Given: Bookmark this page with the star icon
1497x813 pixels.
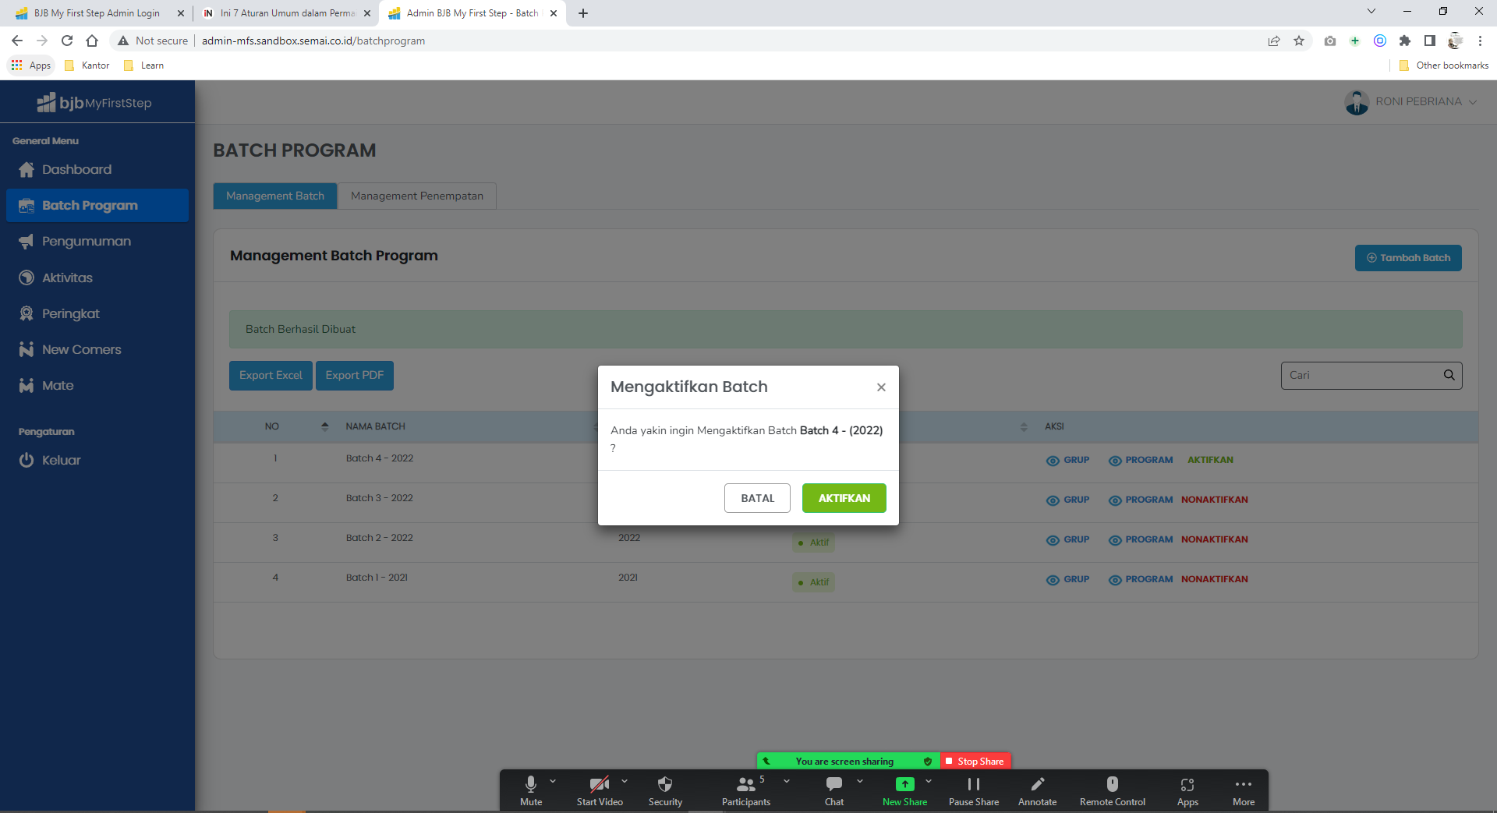Looking at the screenshot, I should 1299,41.
